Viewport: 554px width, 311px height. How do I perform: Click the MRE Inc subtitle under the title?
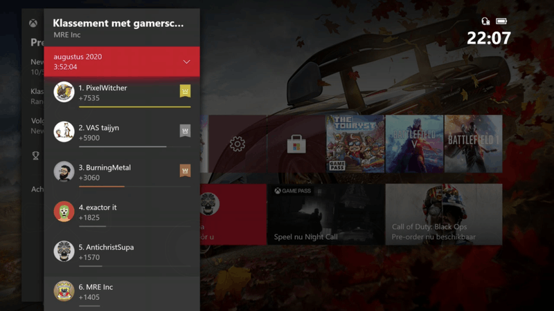tap(67, 35)
